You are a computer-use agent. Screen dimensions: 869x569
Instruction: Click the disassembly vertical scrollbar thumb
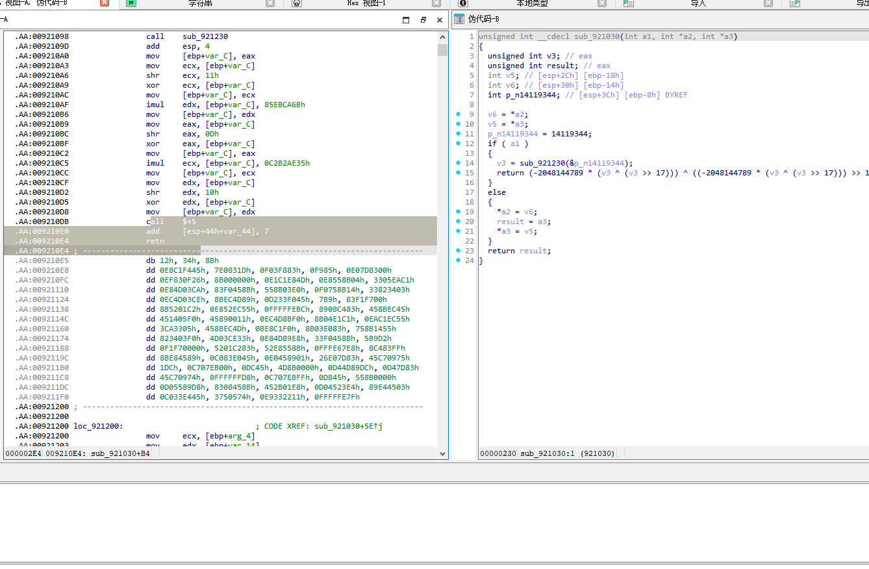point(442,50)
